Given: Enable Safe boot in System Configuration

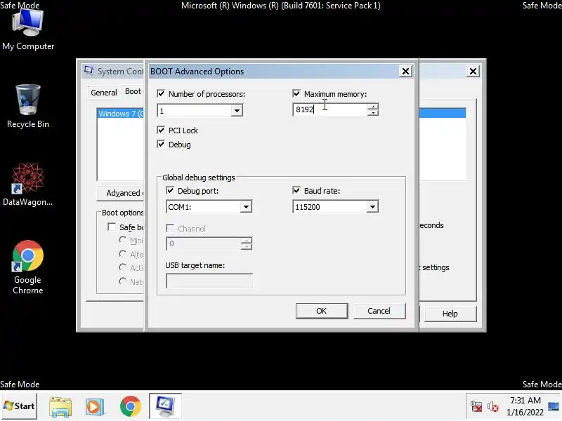Looking at the screenshot, I should coord(112,227).
